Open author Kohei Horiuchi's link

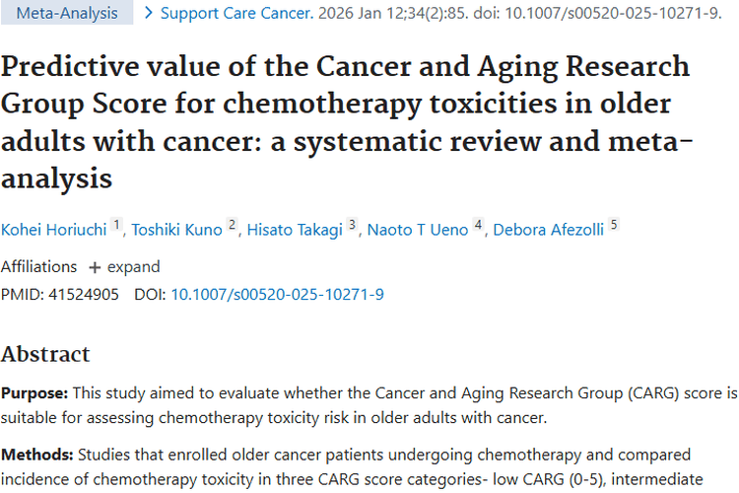53,230
